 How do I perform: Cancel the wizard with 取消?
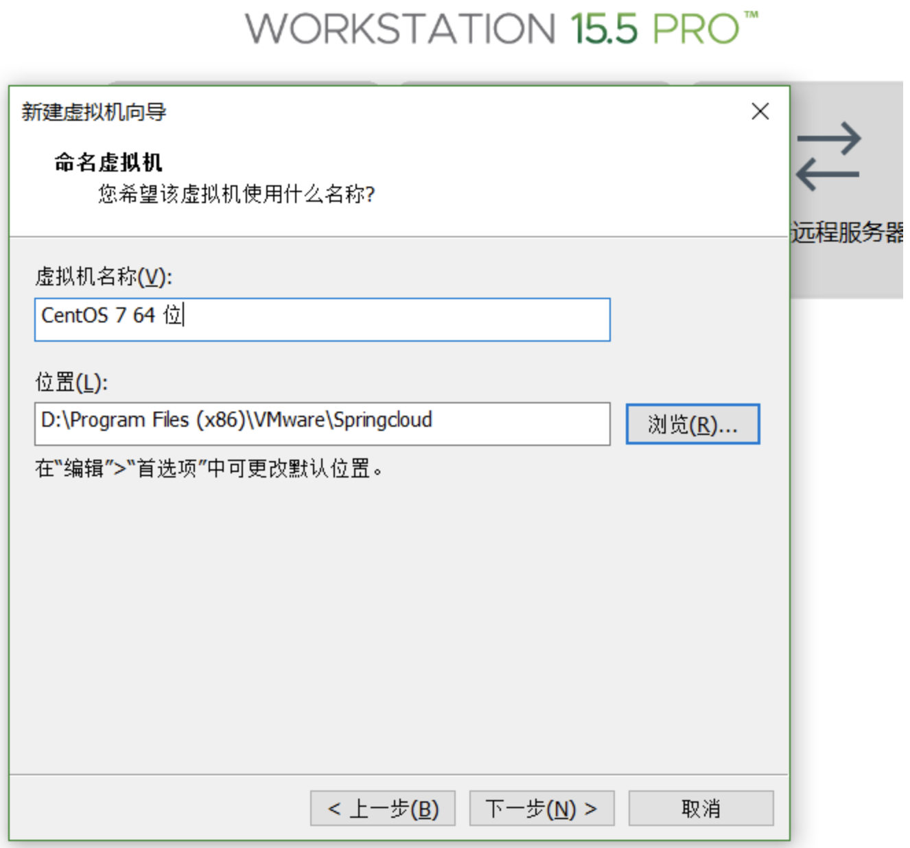[701, 808]
